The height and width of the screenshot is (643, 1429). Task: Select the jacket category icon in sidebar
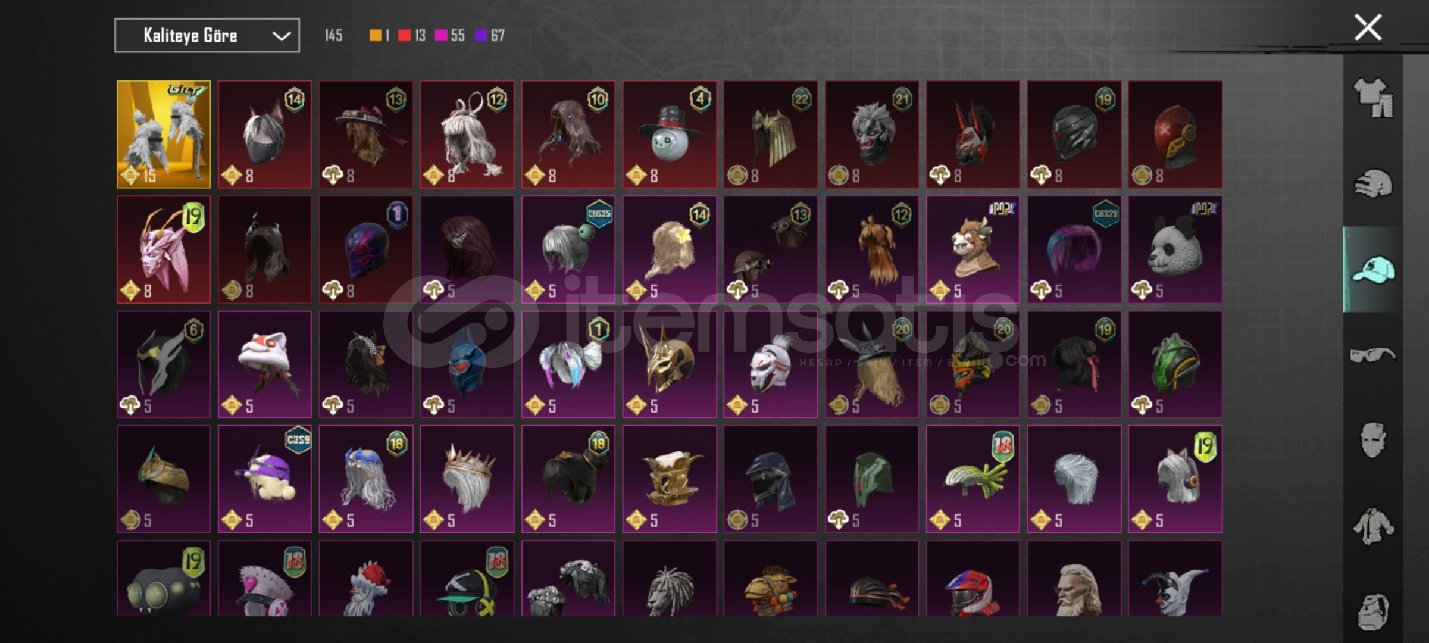pyautogui.click(x=1373, y=526)
